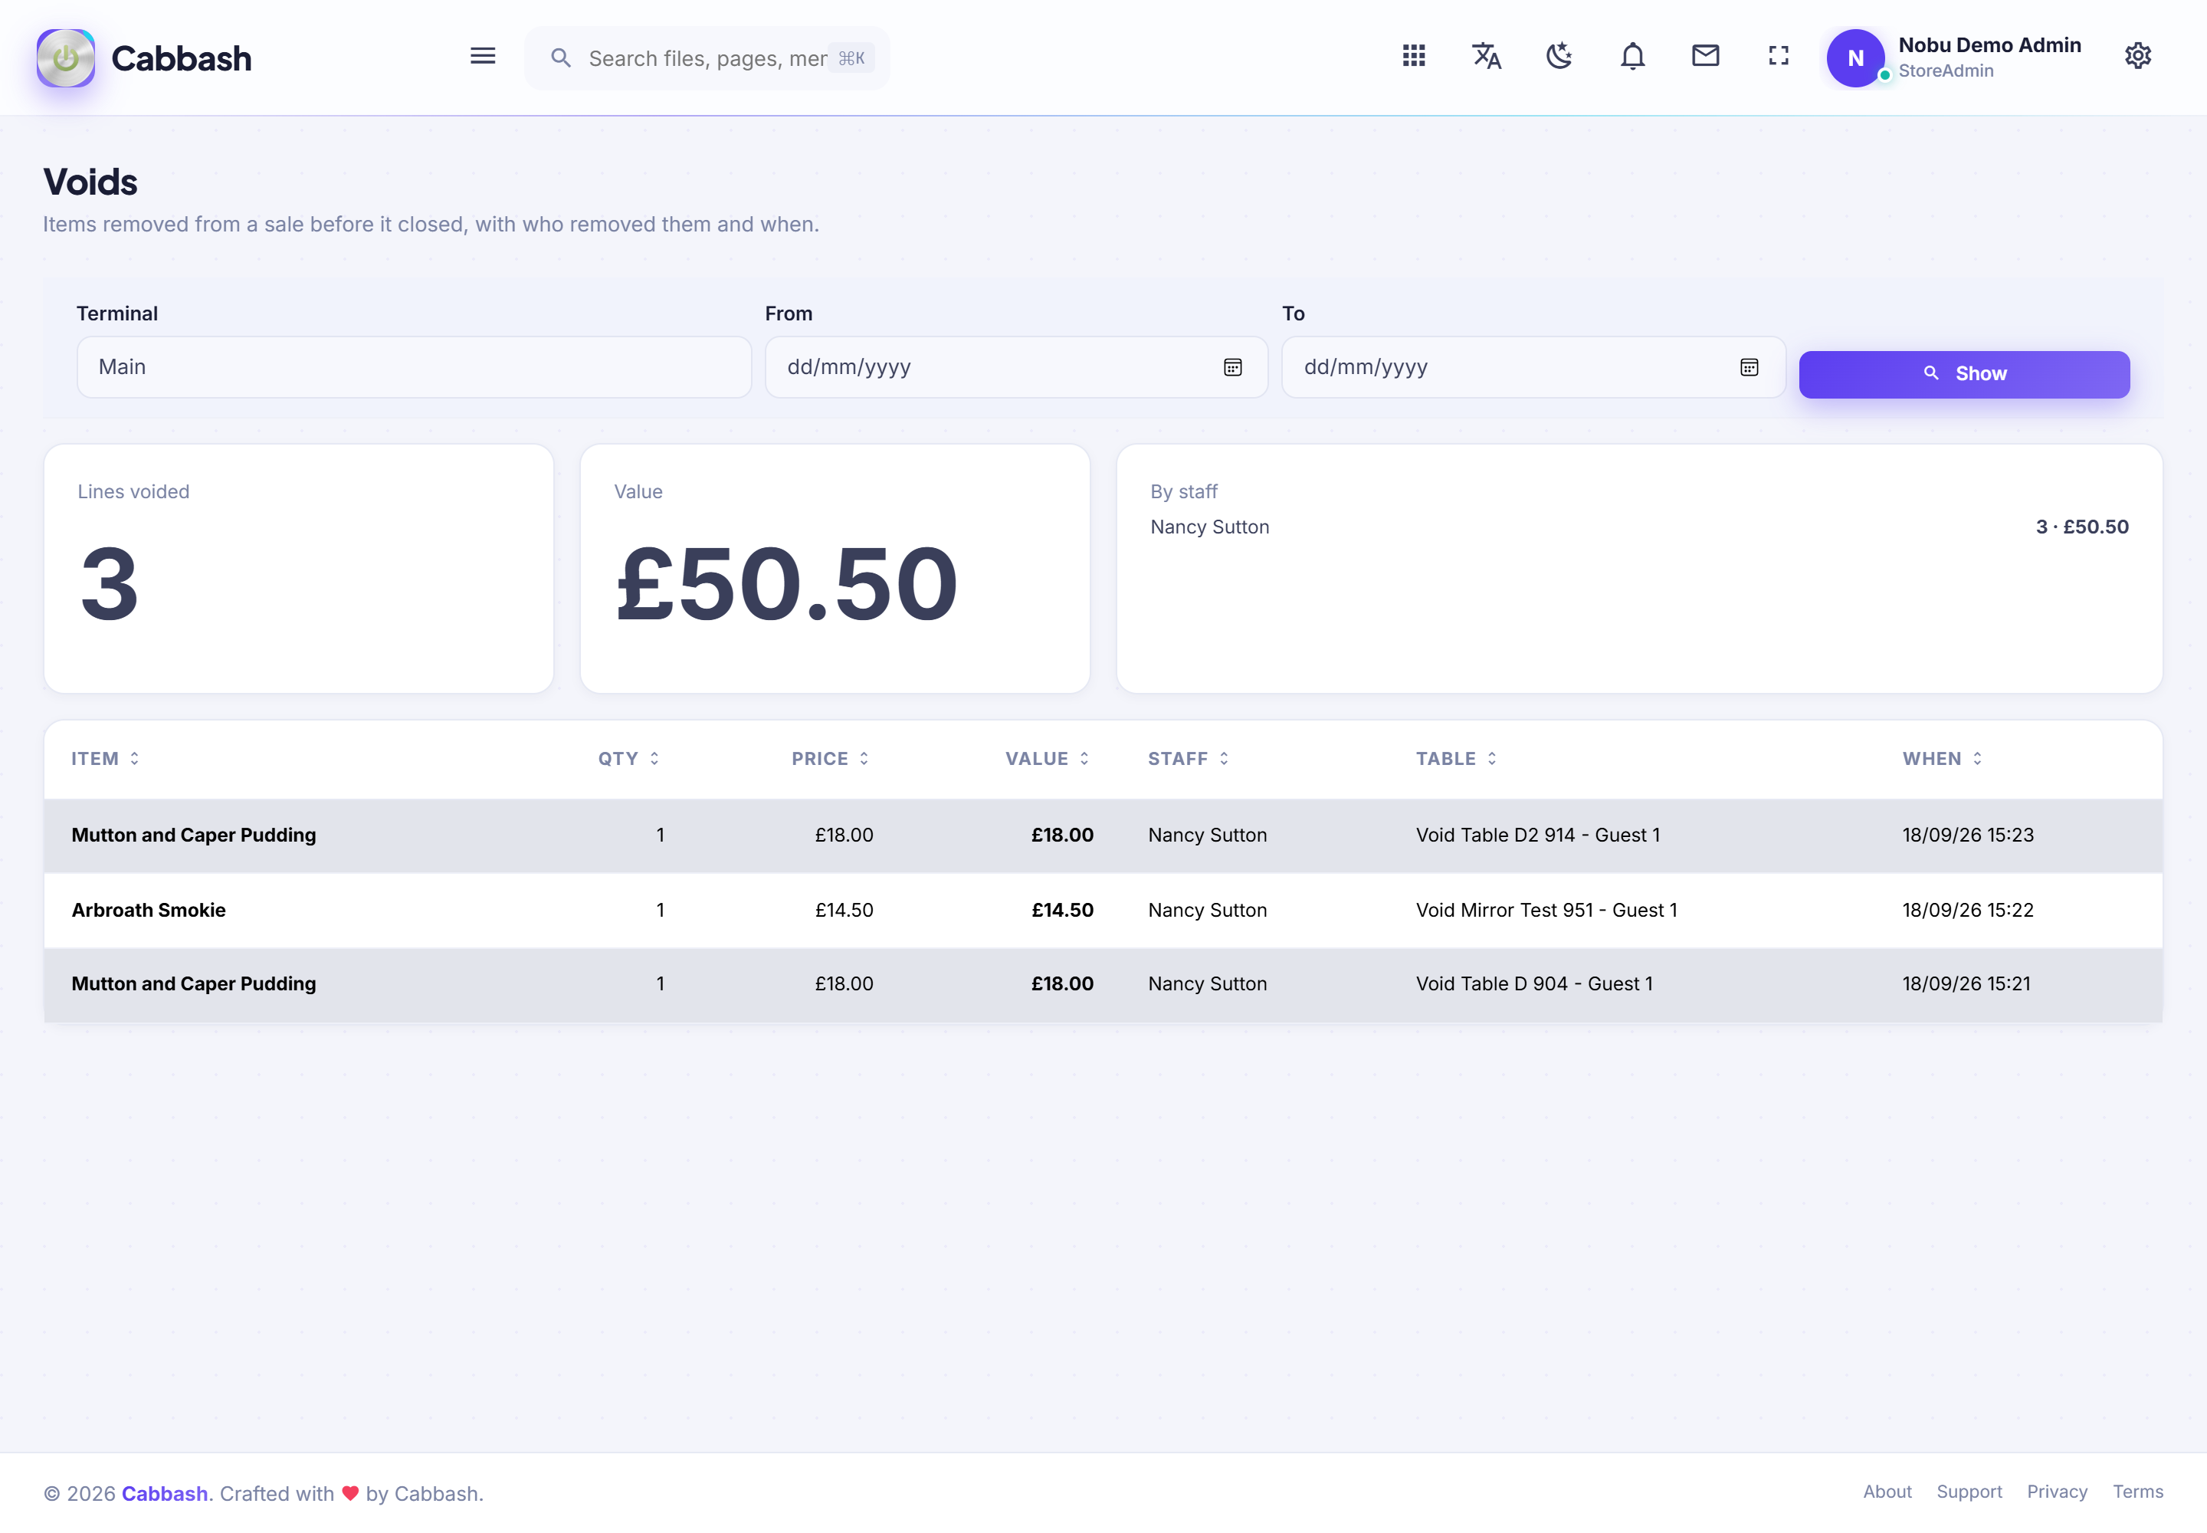Open the Privacy footer link
This screenshot has height=1533, width=2207.
click(x=2057, y=1492)
